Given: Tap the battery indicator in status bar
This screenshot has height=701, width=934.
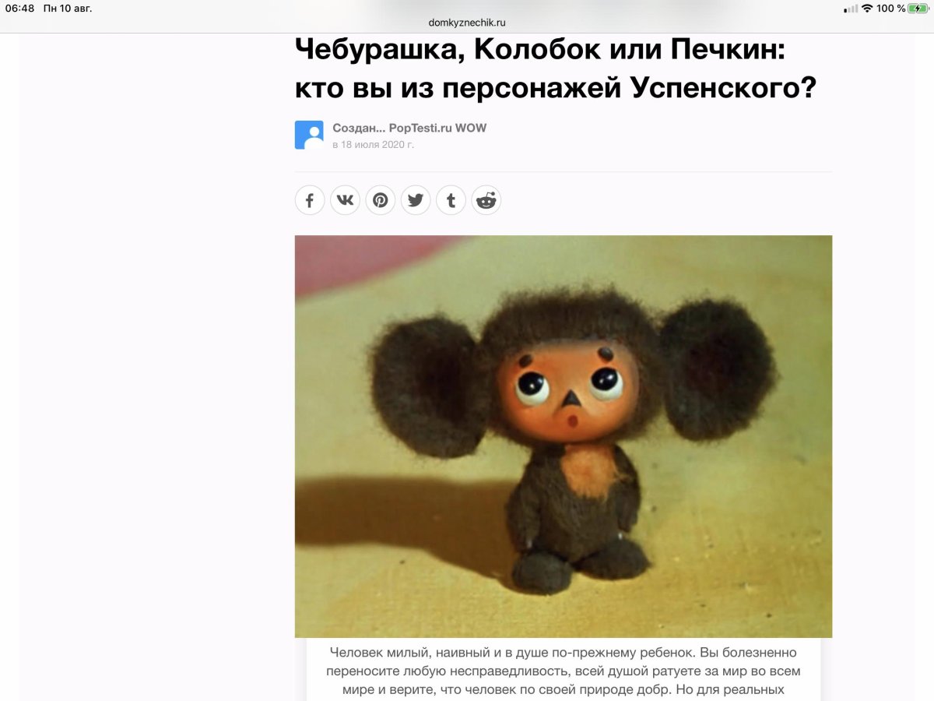Looking at the screenshot, I should click(x=918, y=9).
